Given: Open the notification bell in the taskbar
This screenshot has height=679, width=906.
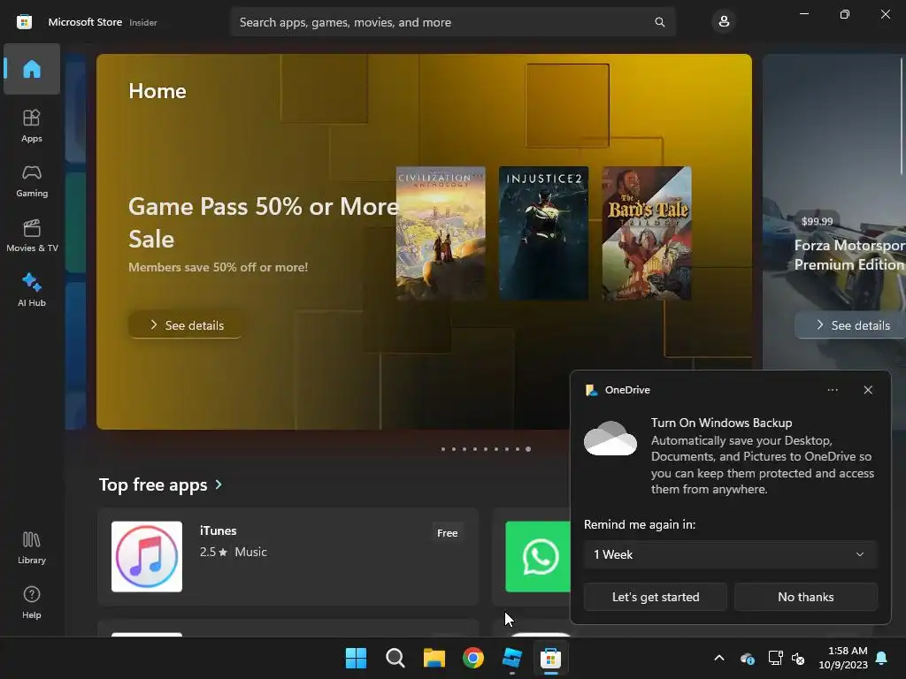Looking at the screenshot, I should 881,658.
